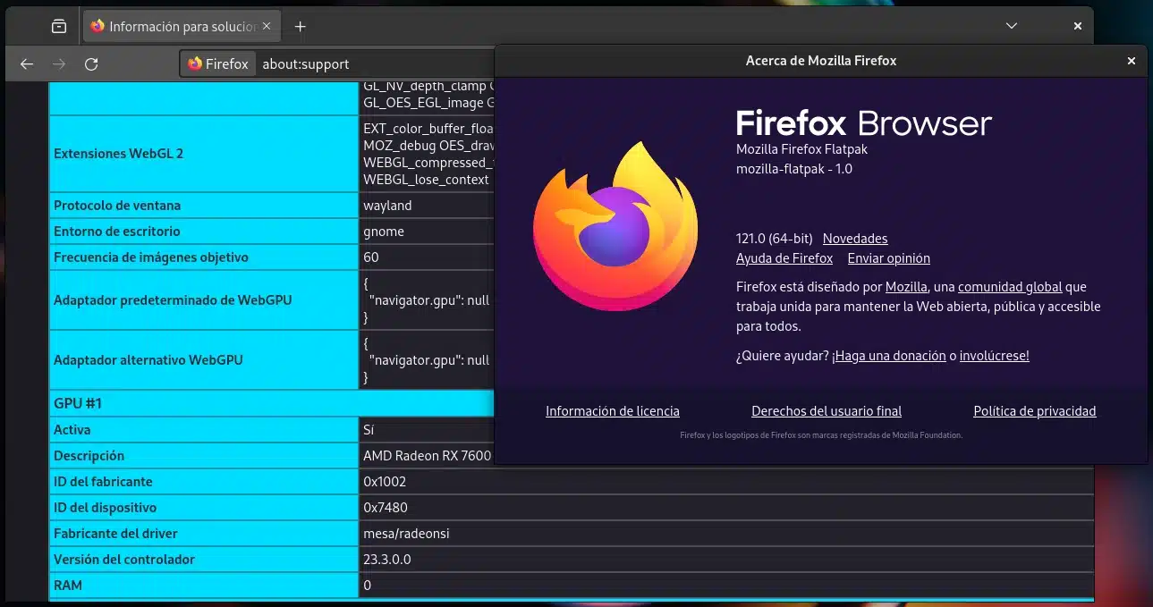
Task: Click the mozilla-flatpak - 1.0 text
Action: click(x=794, y=169)
